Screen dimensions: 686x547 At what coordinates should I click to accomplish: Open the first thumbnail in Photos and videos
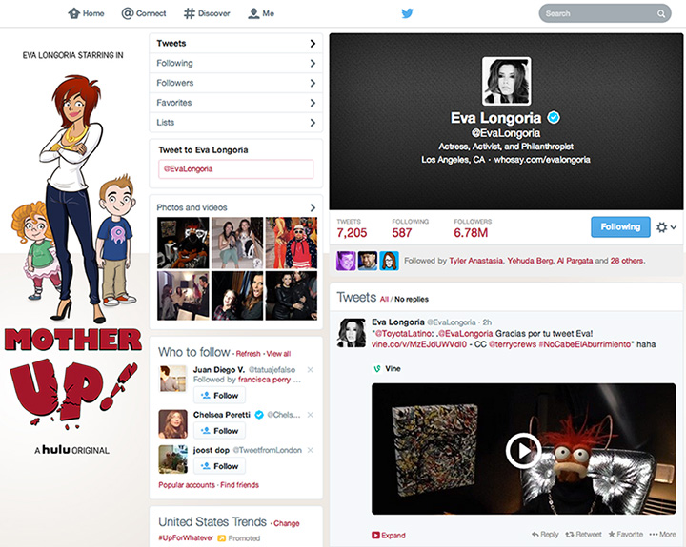tap(183, 243)
